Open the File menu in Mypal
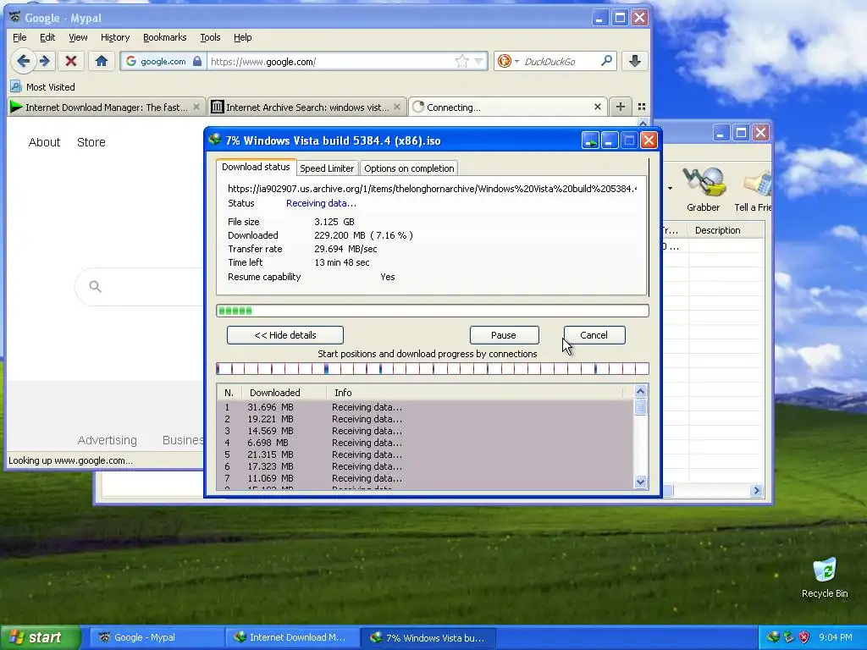 (19, 37)
